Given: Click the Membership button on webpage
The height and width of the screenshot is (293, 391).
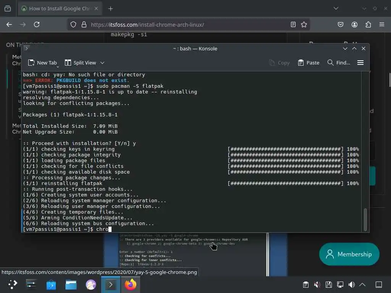Looking at the screenshot, I should tap(349, 254).
